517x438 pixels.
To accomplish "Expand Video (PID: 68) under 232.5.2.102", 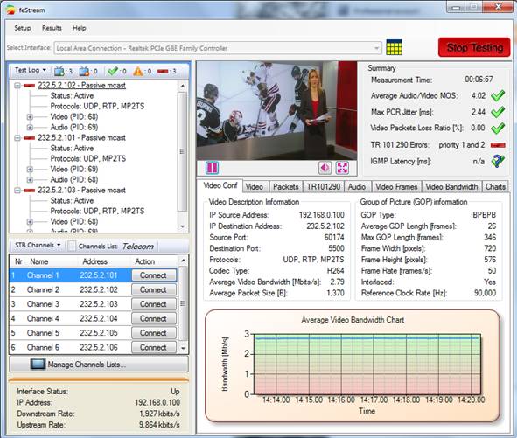I will [30, 116].
